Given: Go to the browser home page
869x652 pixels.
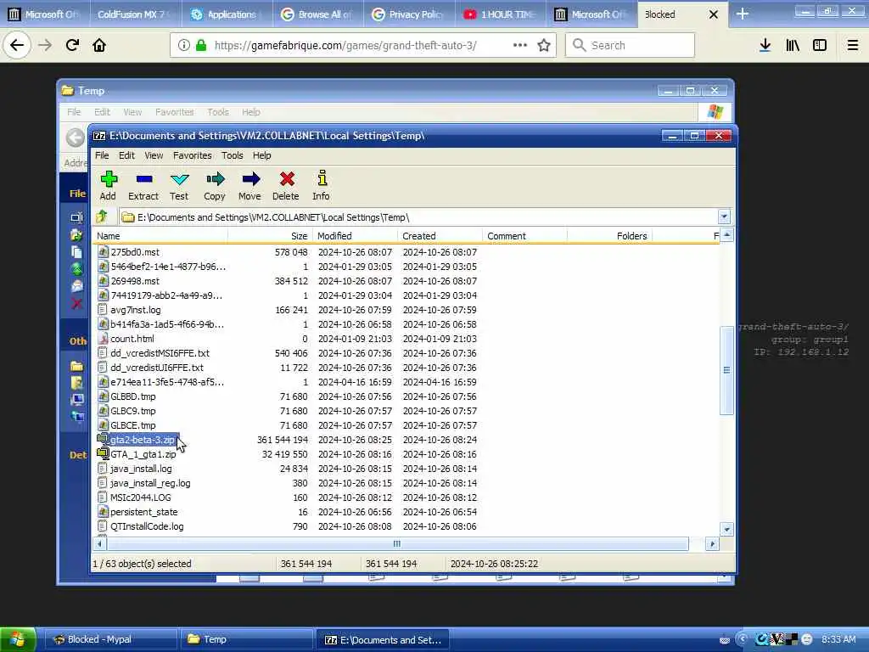Looking at the screenshot, I should coord(99,46).
